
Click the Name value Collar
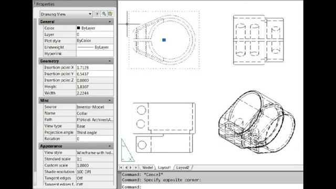(x=95, y=113)
